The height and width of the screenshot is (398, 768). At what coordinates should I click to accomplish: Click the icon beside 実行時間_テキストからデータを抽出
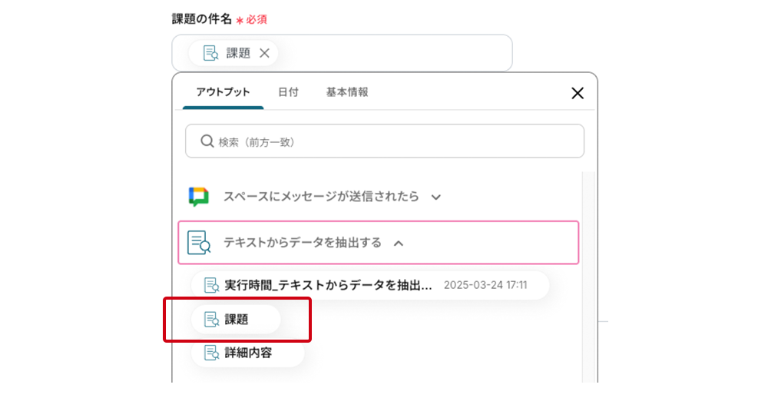pyautogui.click(x=211, y=285)
